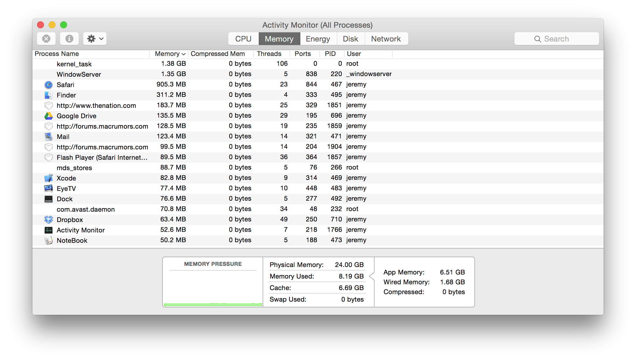Switch to the CPU tab
The width and height of the screenshot is (636, 361).
243,39
